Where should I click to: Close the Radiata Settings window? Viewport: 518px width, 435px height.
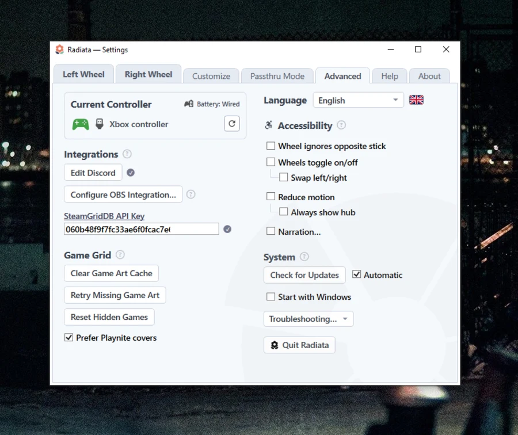tap(446, 49)
